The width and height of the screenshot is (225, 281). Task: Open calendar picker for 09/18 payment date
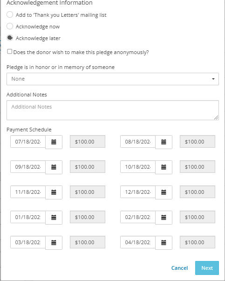click(54, 167)
